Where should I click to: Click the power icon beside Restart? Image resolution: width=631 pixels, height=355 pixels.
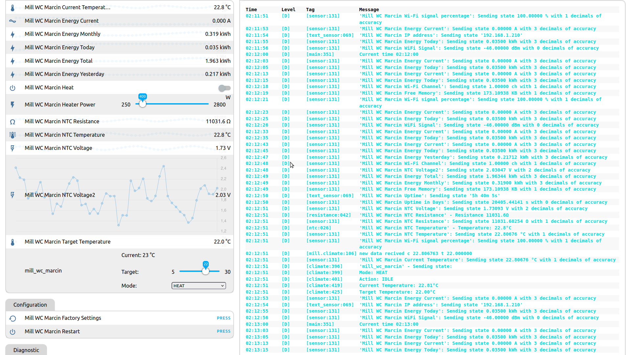(x=12, y=332)
